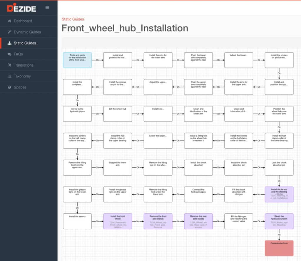The height and width of the screenshot is (261, 301).
Task: Select purple 'Remove the front axle stands' node
Action: coord(158,221)
